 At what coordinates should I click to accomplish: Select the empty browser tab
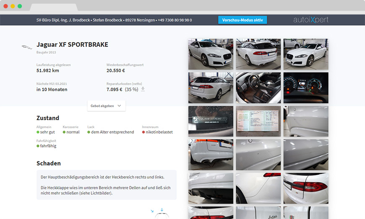(54, 7)
